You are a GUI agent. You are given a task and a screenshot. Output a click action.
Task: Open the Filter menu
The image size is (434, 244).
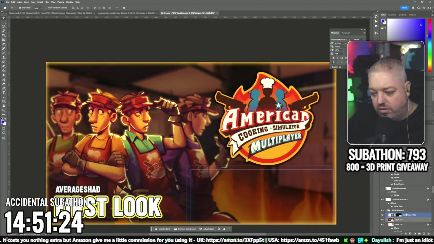[47, 2]
